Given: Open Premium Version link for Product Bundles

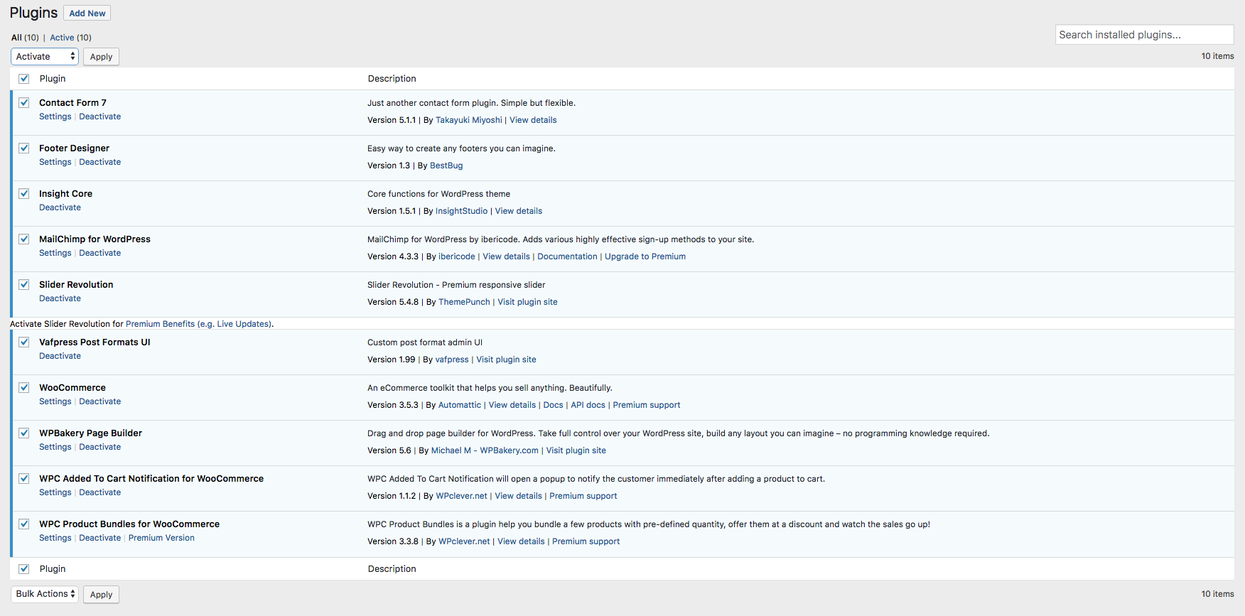Looking at the screenshot, I should click(161, 538).
